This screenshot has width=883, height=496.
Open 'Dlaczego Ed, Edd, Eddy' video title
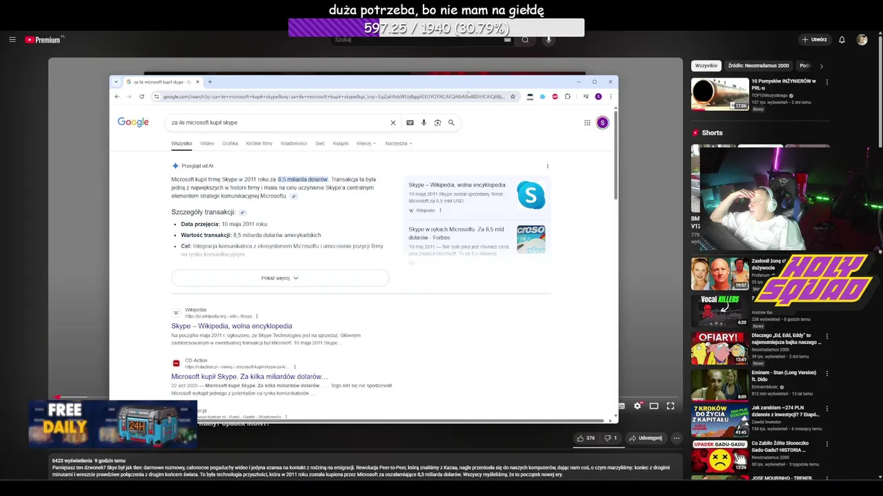pos(786,339)
